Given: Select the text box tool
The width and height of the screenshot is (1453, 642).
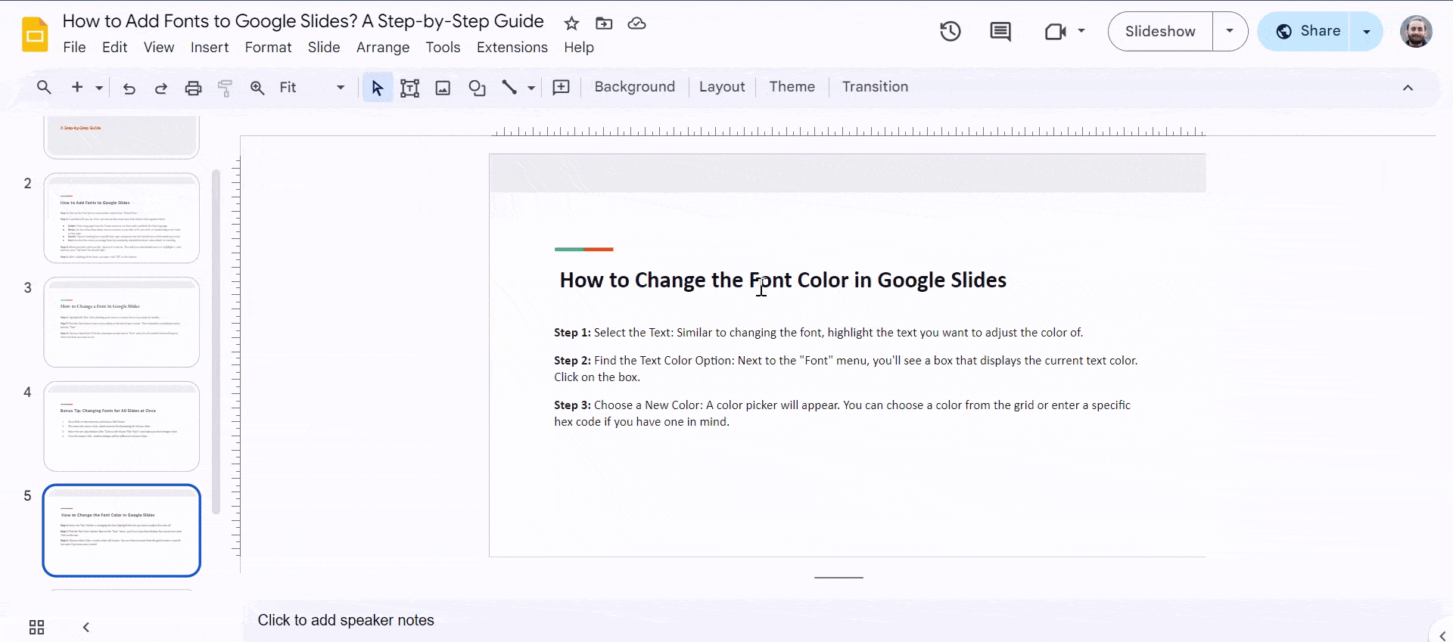Looking at the screenshot, I should [x=409, y=88].
